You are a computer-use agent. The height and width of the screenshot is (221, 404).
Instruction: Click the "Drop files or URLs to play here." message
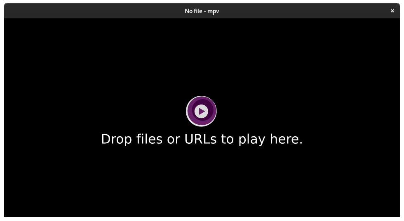tap(202, 140)
